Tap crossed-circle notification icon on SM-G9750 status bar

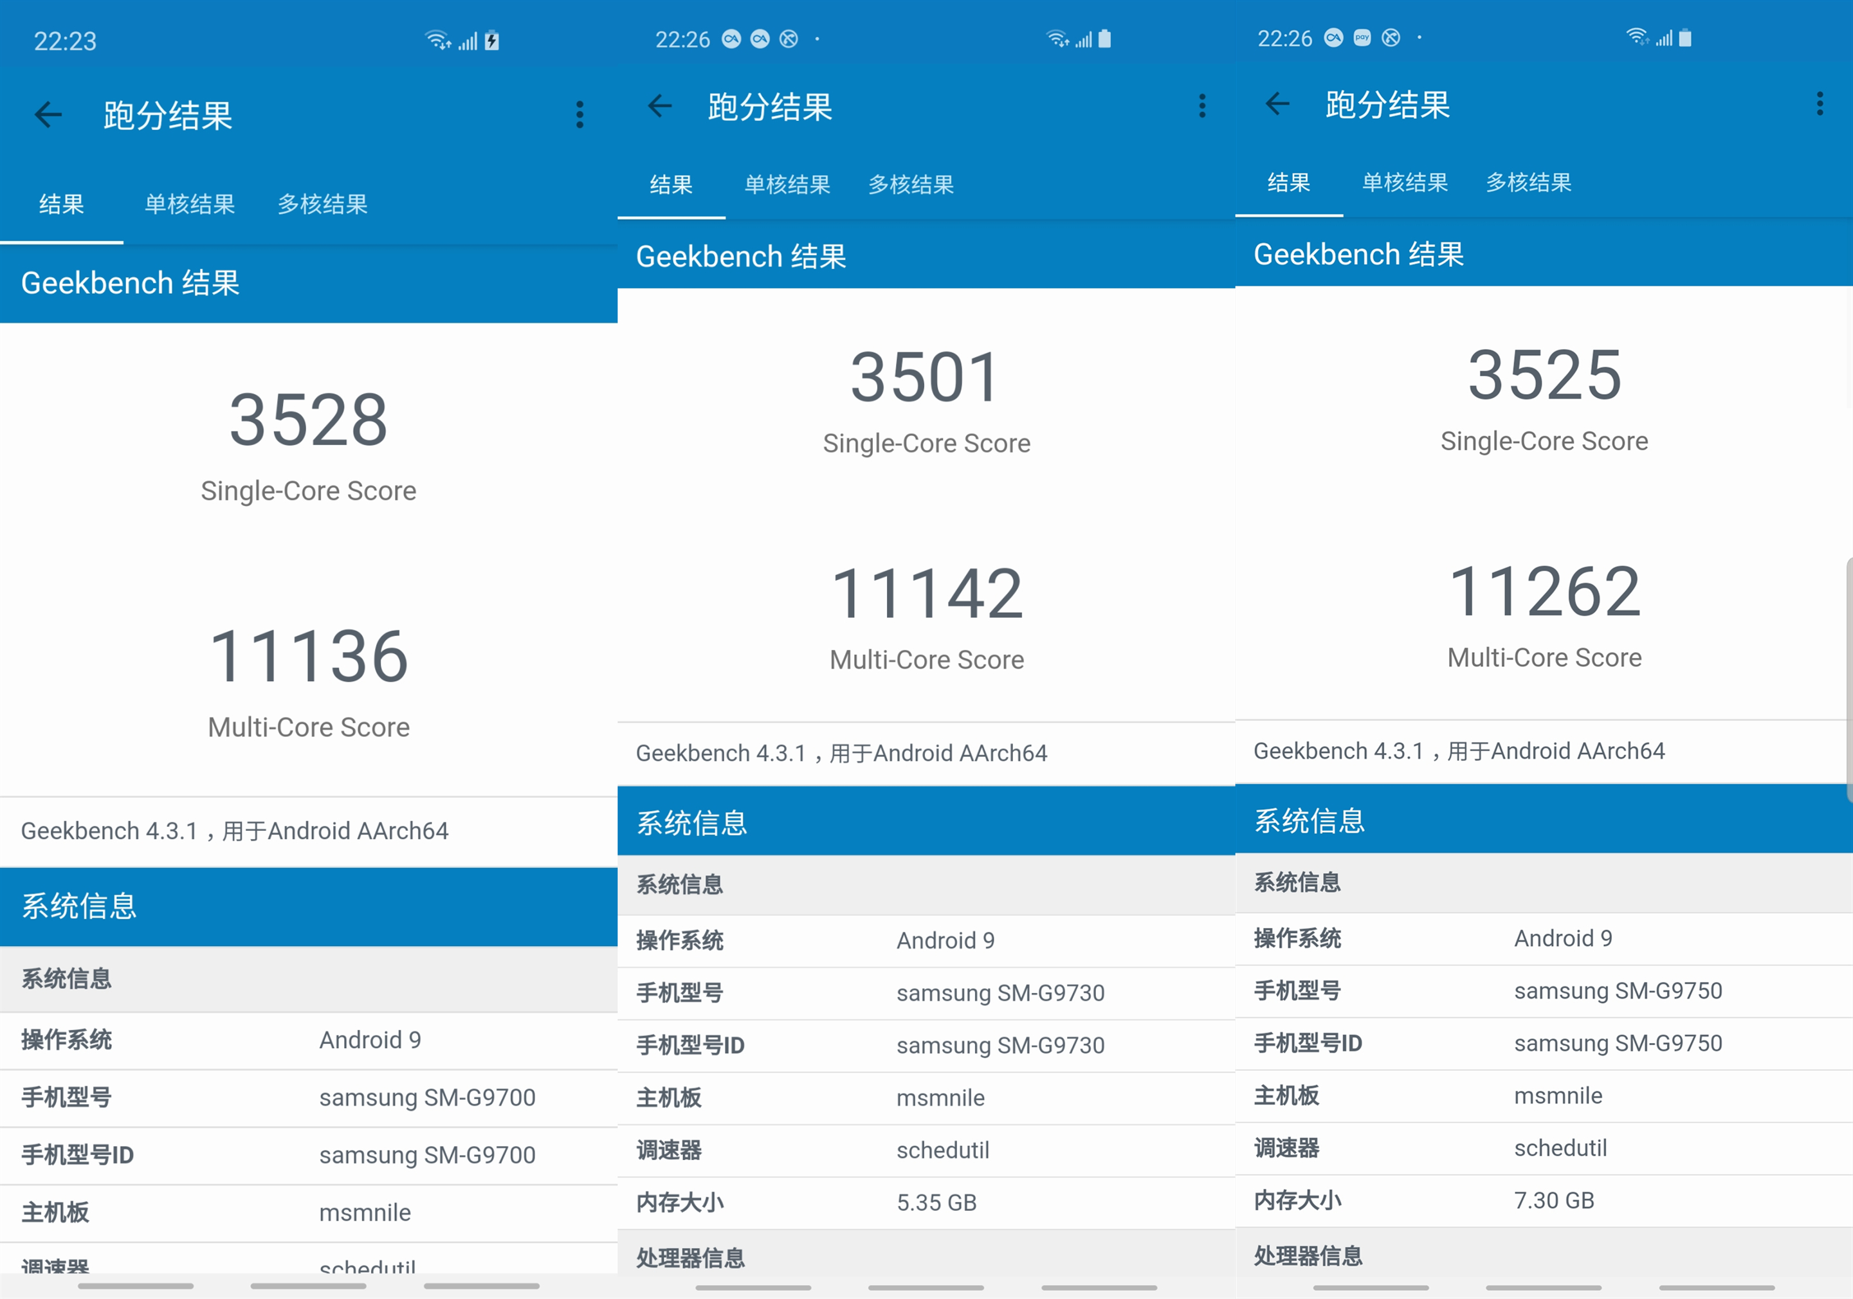[x=1391, y=38]
